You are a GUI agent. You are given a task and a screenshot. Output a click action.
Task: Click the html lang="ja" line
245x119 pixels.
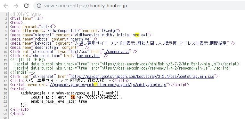coord(27,19)
